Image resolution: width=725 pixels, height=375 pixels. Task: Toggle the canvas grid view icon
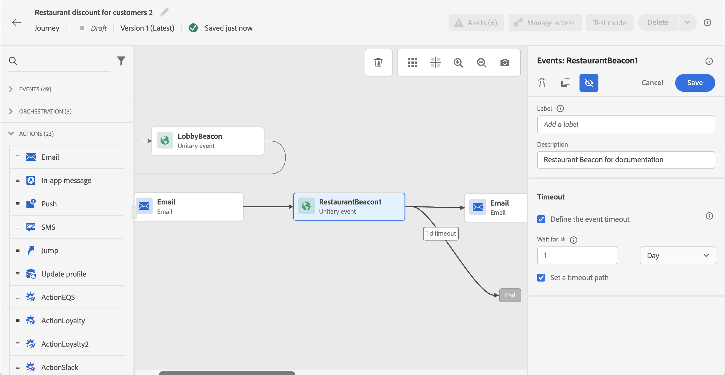[412, 63]
